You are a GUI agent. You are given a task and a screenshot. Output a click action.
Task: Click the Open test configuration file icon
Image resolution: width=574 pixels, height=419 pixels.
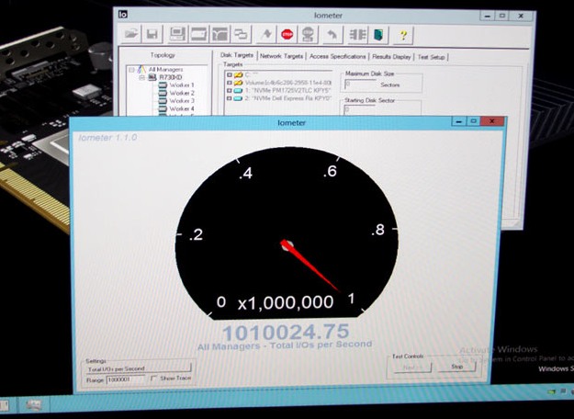(x=131, y=35)
